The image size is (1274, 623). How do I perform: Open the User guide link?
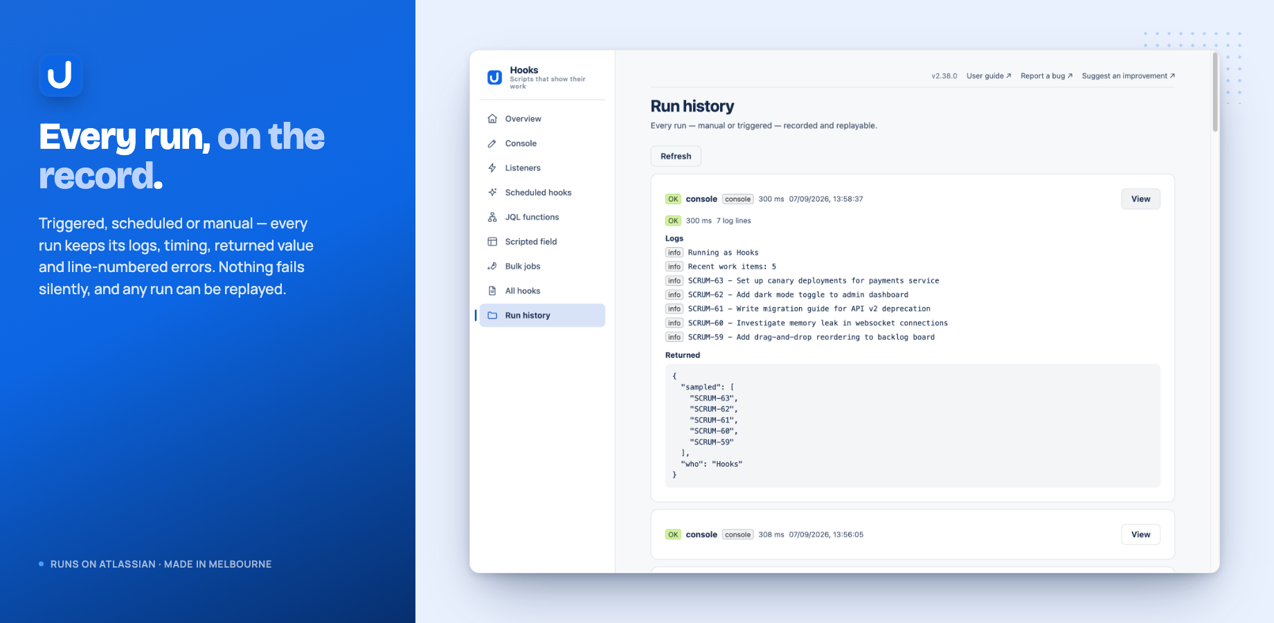coord(989,76)
